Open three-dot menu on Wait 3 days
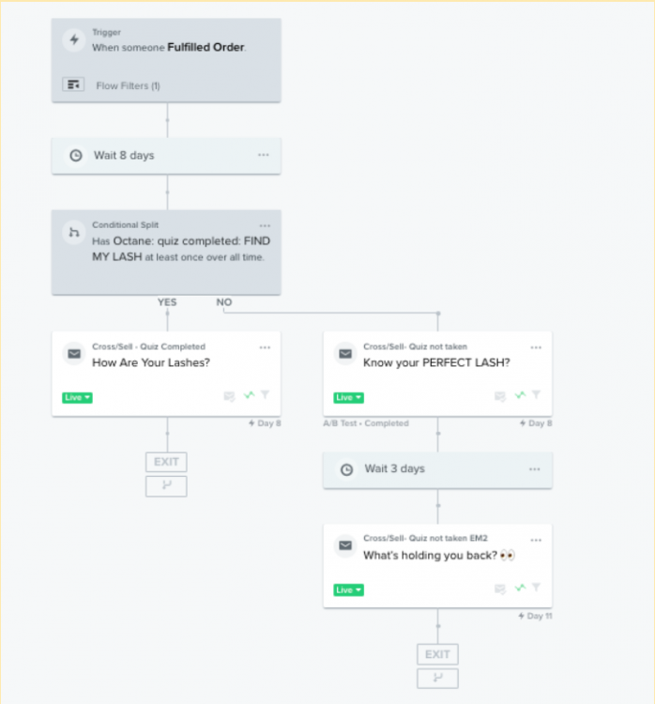 (534, 469)
